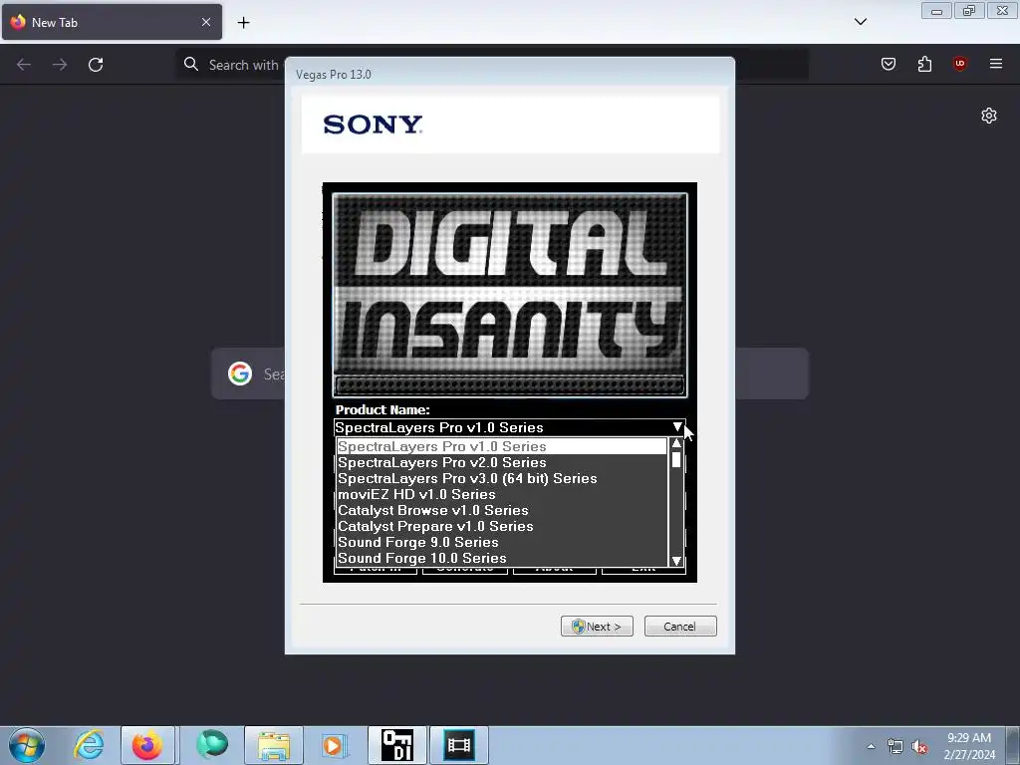Choose SpectraLayers Pro v3.0 (64 bit) Series

point(502,479)
